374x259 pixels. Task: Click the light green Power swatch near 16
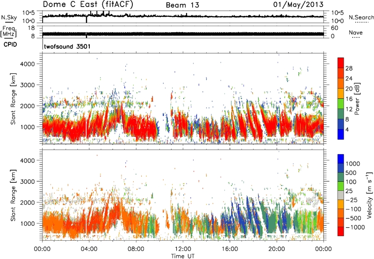pos(341,103)
